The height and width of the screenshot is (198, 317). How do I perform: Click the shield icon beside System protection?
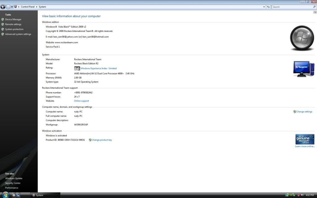2,29
